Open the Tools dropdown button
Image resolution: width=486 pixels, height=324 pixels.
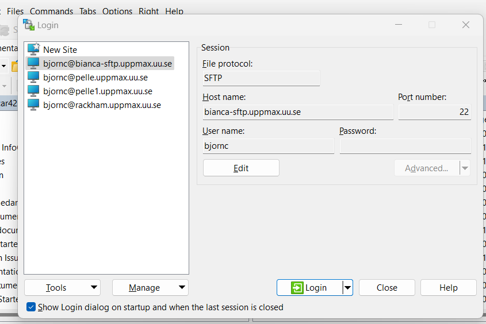click(x=62, y=288)
